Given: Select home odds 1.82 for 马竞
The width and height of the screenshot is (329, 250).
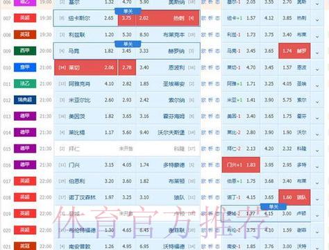Looking at the screenshot, I should pyautogui.click(x=109, y=51).
